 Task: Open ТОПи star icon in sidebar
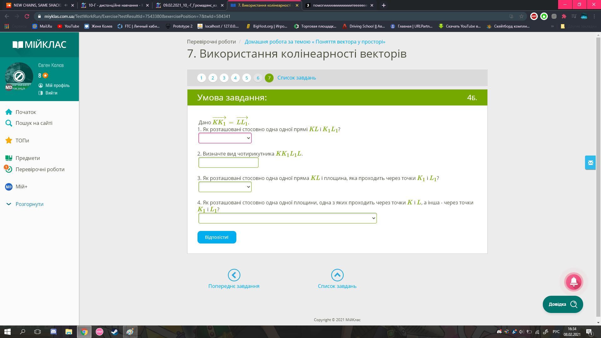9,141
